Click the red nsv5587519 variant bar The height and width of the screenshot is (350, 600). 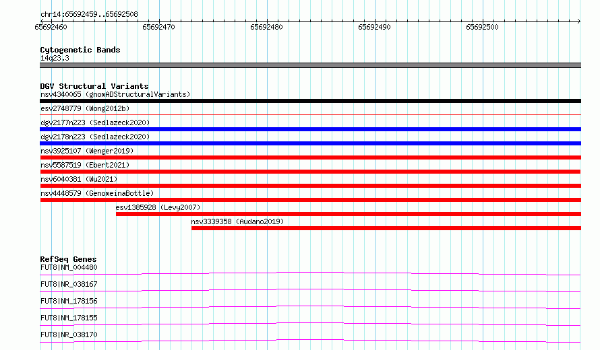pyautogui.click(x=310, y=172)
